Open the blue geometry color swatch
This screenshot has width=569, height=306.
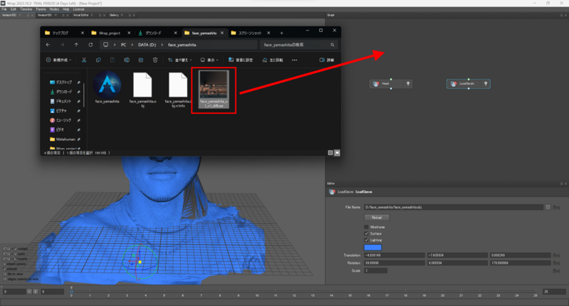(373, 247)
